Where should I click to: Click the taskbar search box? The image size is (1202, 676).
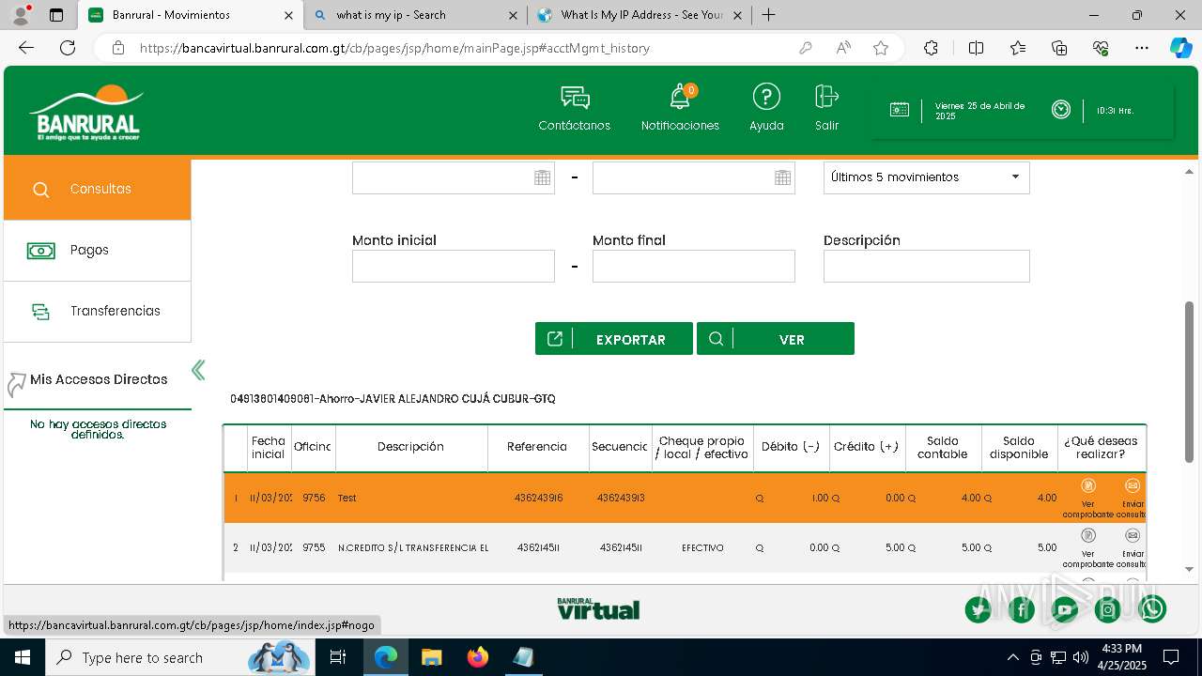(x=178, y=657)
